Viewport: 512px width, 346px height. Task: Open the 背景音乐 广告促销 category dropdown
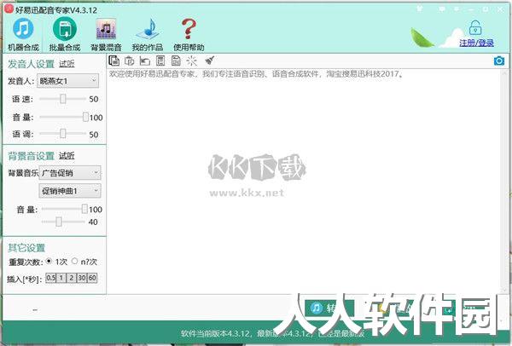[x=70, y=173]
